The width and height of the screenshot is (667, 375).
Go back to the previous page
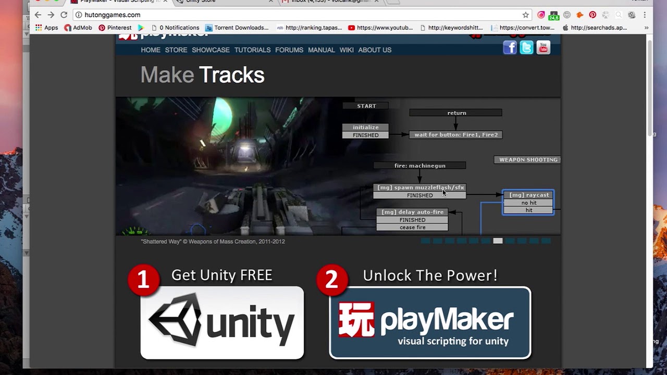(38, 15)
